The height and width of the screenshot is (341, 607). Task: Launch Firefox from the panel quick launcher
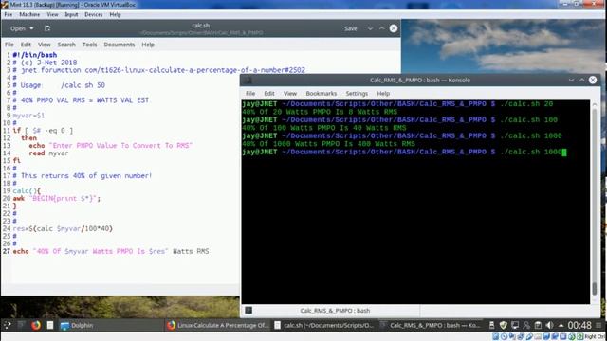pos(36,325)
